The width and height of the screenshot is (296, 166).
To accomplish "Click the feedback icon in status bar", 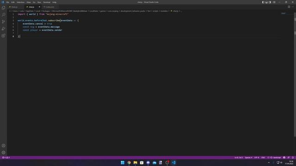I will tap(289, 158).
